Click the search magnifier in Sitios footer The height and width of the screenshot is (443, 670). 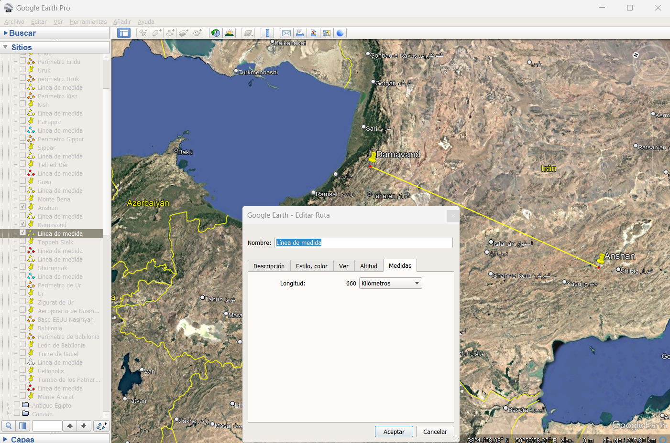pos(9,426)
